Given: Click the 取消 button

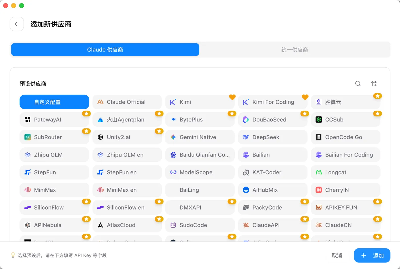Looking at the screenshot, I should [x=337, y=256].
